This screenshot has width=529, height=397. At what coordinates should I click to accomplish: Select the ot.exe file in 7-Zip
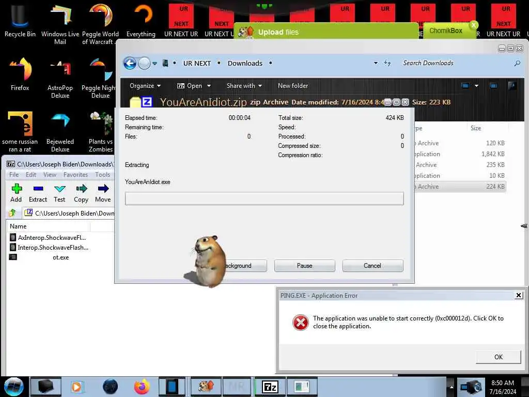[40, 257]
